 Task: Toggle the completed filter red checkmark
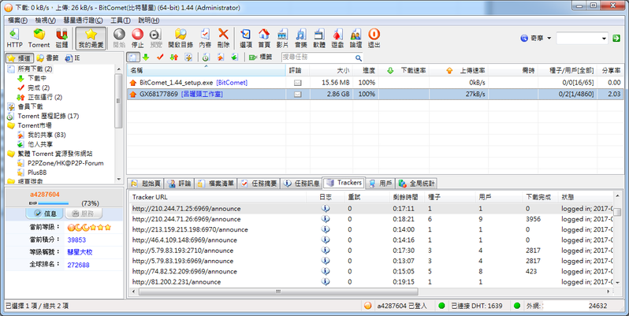tap(160, 58)
